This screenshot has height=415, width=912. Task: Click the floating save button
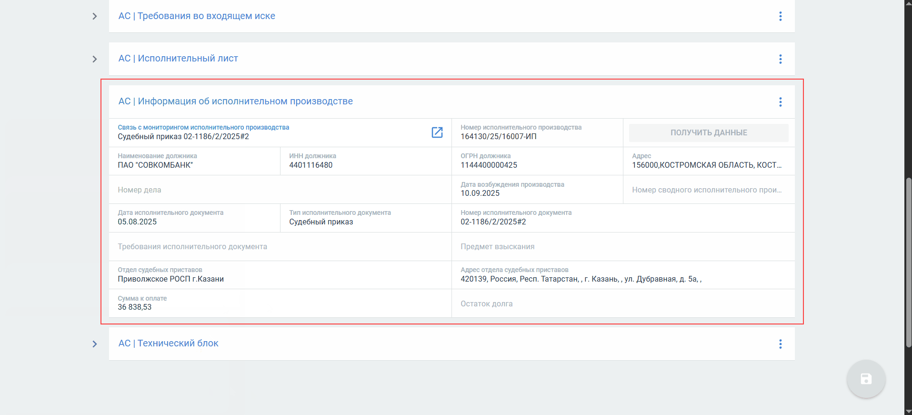click(866, 379)
